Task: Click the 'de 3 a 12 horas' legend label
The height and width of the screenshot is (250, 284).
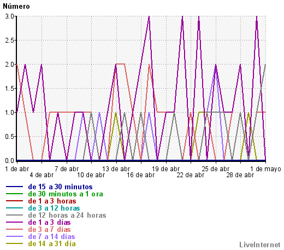Action: tap(54, 208)
